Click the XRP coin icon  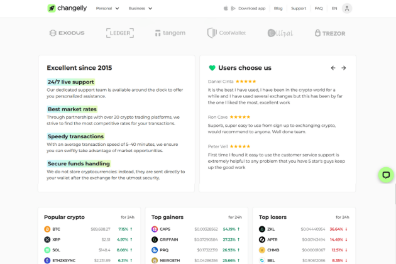47,239
